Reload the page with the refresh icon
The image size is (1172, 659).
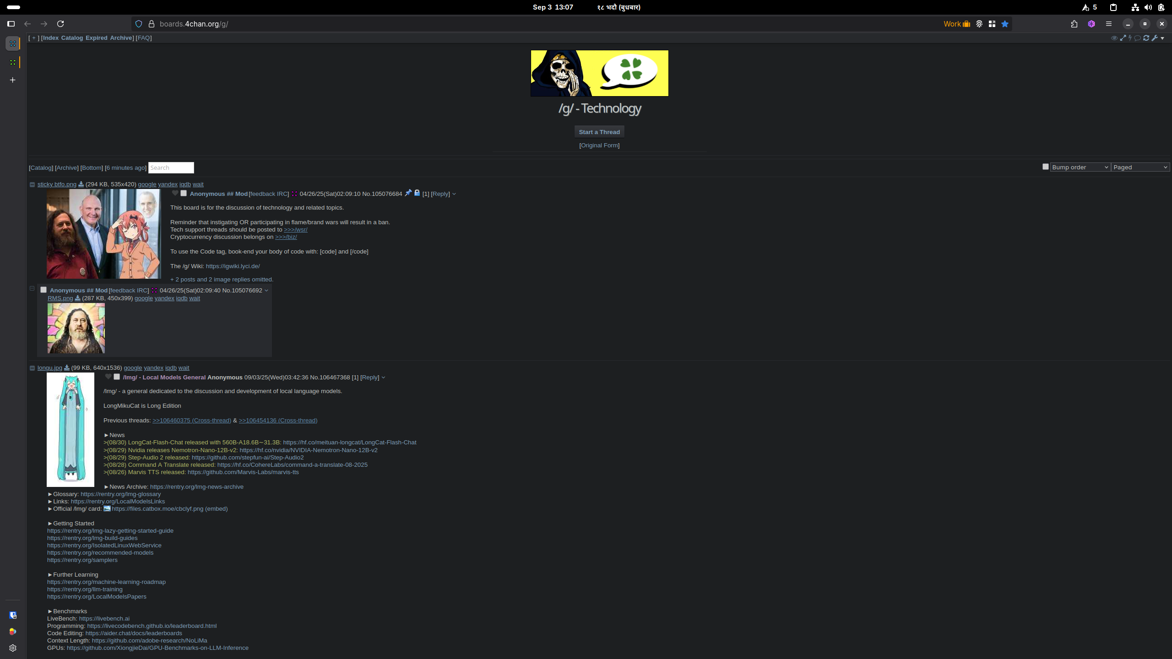(x=60, y=24)
